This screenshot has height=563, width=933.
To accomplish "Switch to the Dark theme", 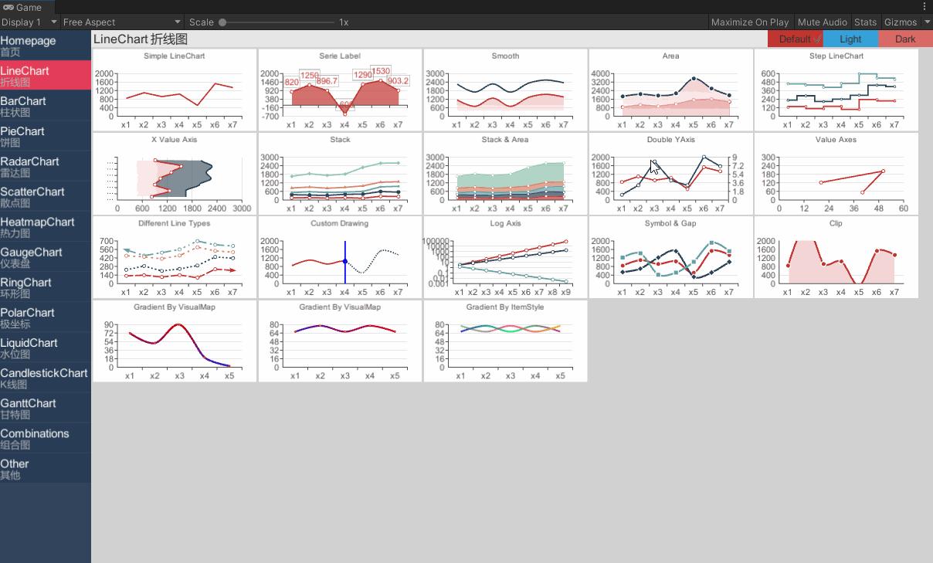I will pos(904,39).
